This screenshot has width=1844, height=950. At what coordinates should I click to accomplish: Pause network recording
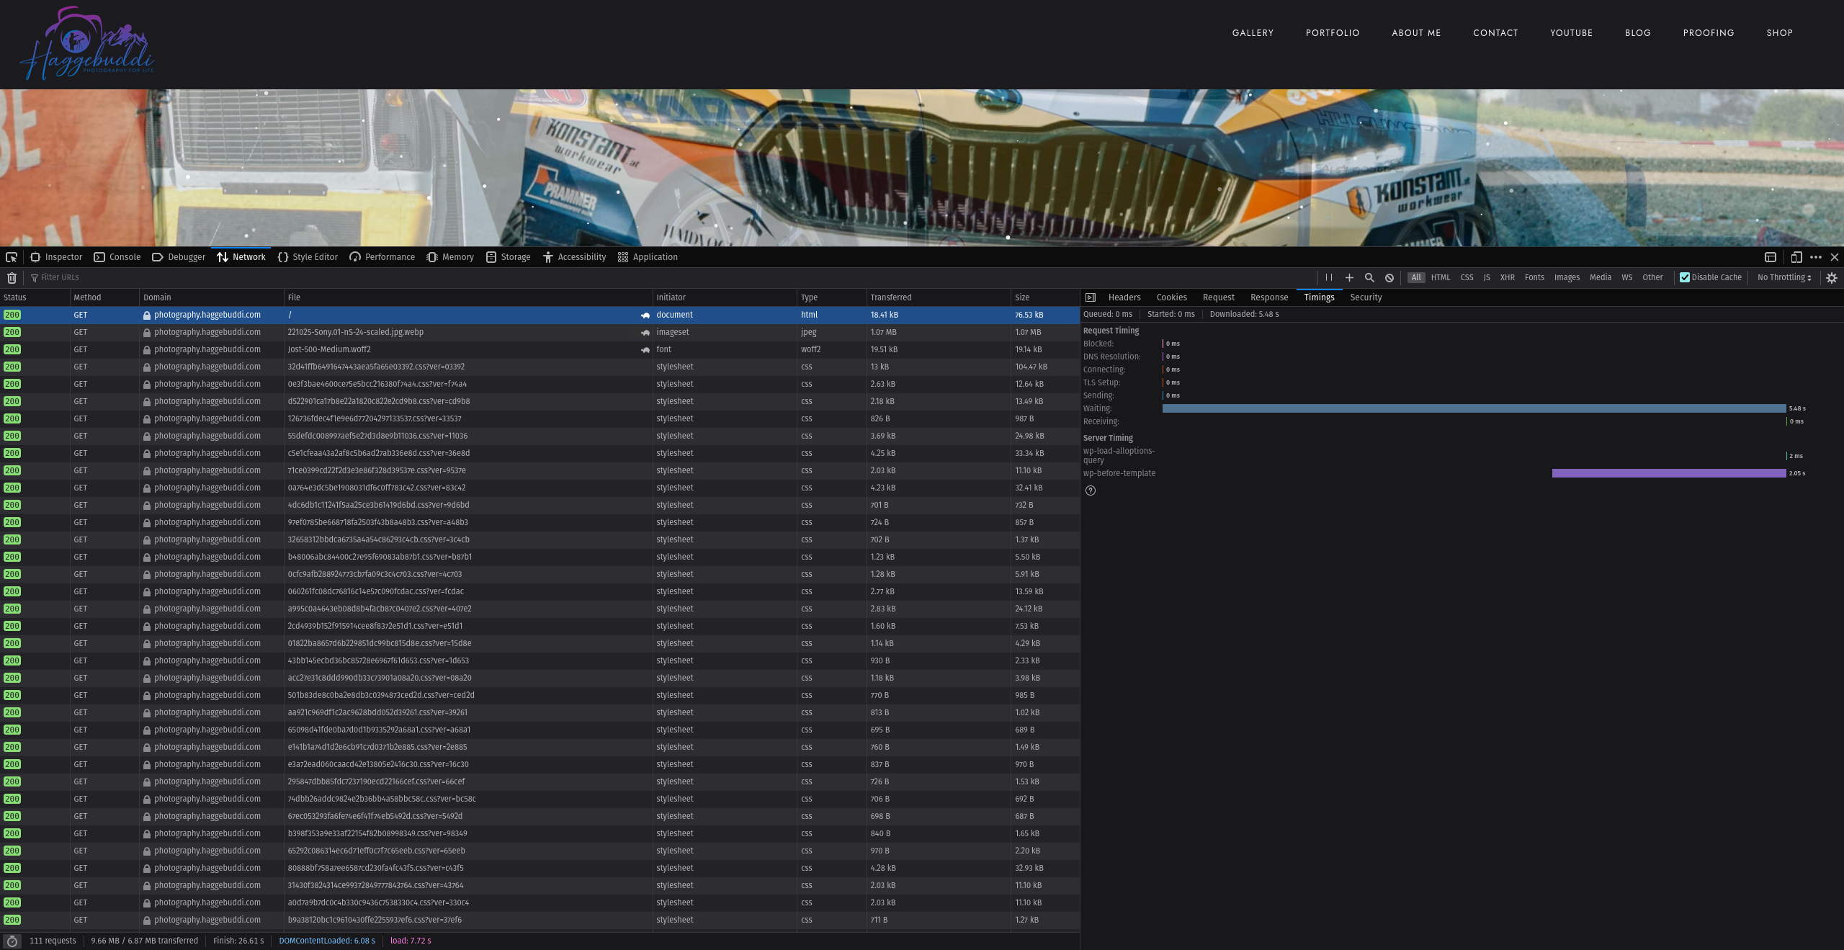pyautogui.click(x=1329, y=277)
